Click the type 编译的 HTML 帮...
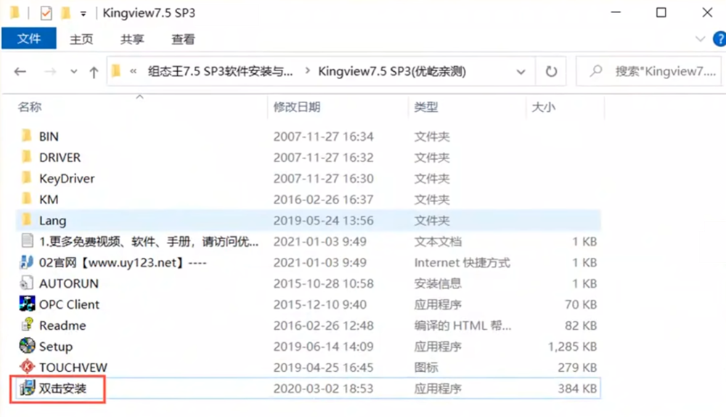Image resolution: width=726 pixels, height=417 pixels. [x=462, y=325]
